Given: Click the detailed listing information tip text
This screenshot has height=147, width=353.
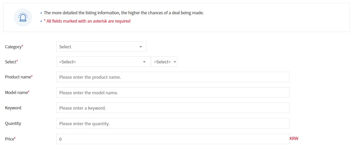Looking at the screenshot, I should (123, 13).
